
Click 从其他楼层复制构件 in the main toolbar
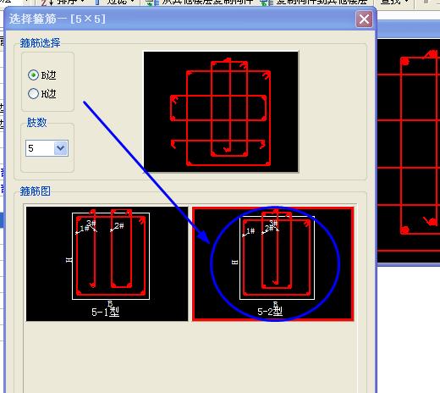point(200,3)
